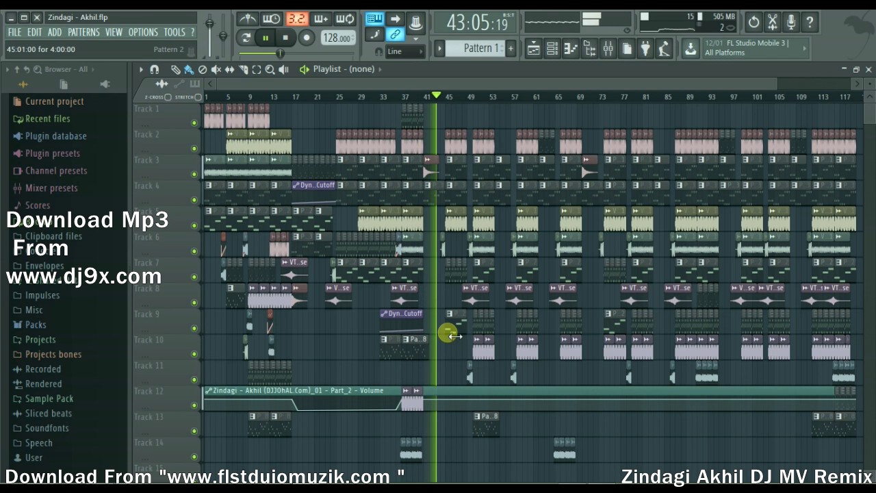Click the 128.000 tempo field
The height and width of the screenshot is (493, 876).
pyautogui.click(x=337, y=38)
